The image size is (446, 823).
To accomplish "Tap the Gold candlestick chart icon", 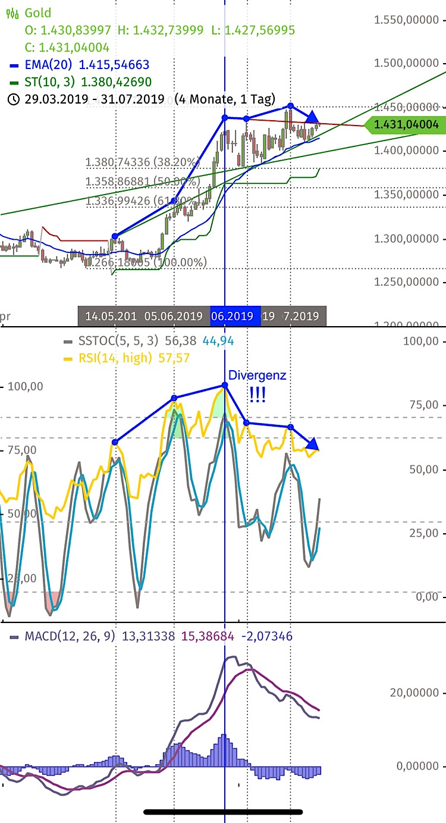I will click(x=13, y=13).
